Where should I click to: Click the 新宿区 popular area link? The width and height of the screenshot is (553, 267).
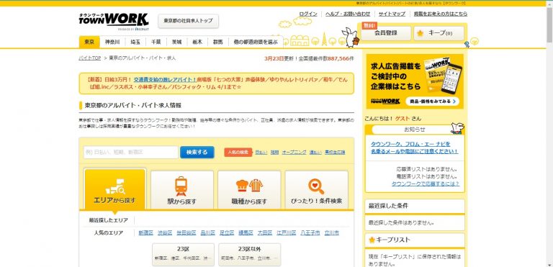[x=145, y=232]
